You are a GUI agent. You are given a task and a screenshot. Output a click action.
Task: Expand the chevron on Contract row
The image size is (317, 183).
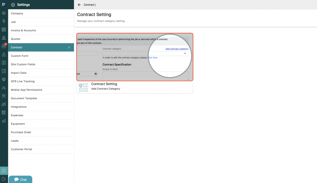pyautogui.click(x=69, y=47)
